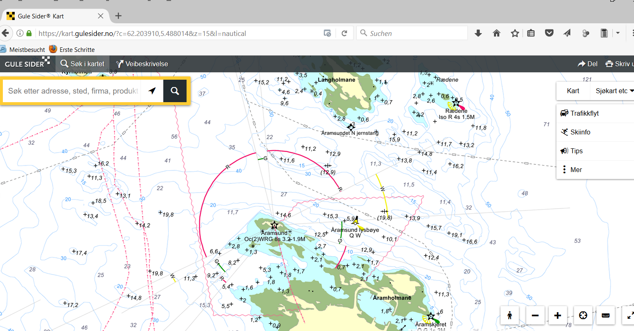This screenshot has height=331, width=634.
Task: Zoom in the map with plus button
Action: pyautogui.click(x=558, y=315)
